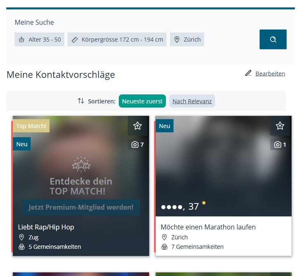Click the Neu badge on Marathon card
The width and height of the screenshot is (301, 276).
coord(165,126)
